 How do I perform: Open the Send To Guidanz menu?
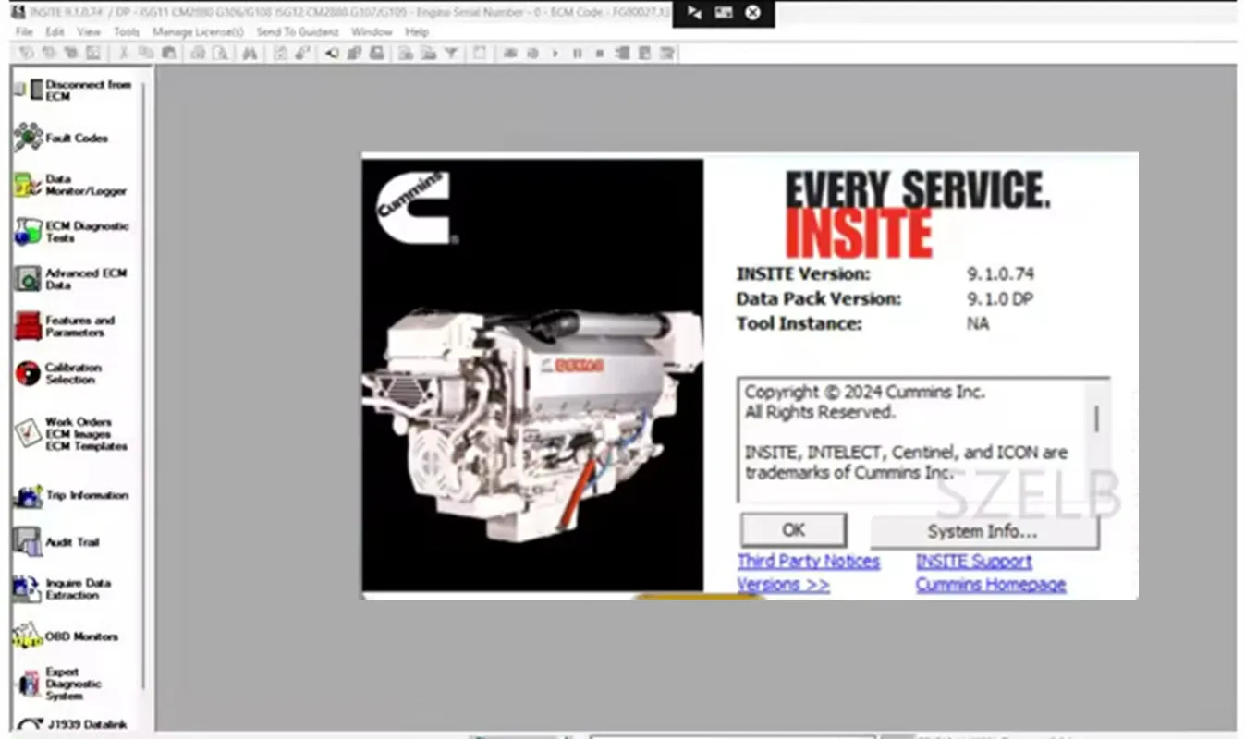click(x=297, y=31)
